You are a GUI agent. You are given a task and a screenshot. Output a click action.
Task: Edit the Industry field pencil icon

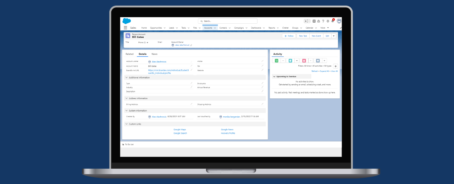[191, 87]
